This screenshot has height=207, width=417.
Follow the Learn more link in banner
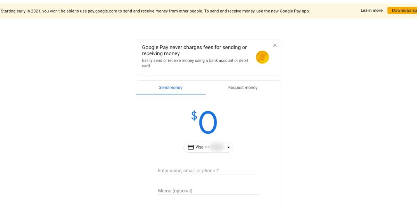click(x=371, y=10)
